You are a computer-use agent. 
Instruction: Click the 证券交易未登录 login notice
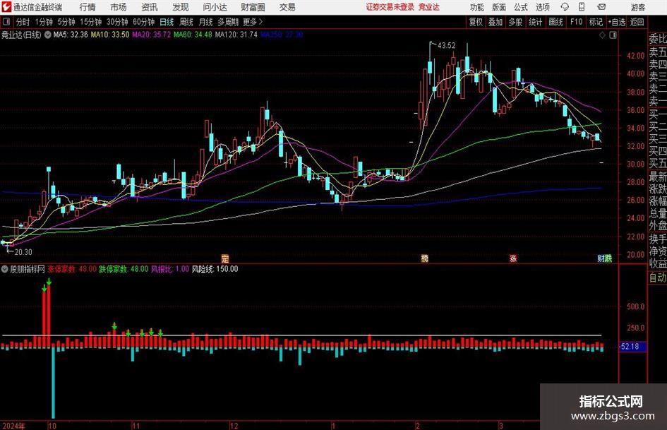click(390, 7)
